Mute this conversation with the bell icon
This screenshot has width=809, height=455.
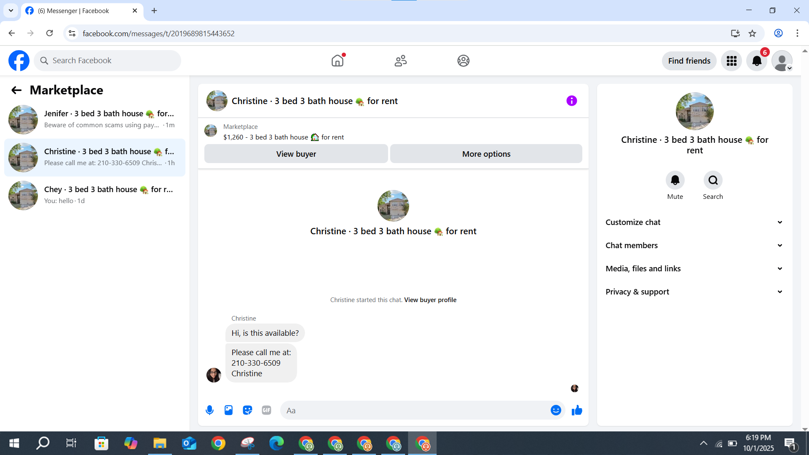[x=675, y=180]
